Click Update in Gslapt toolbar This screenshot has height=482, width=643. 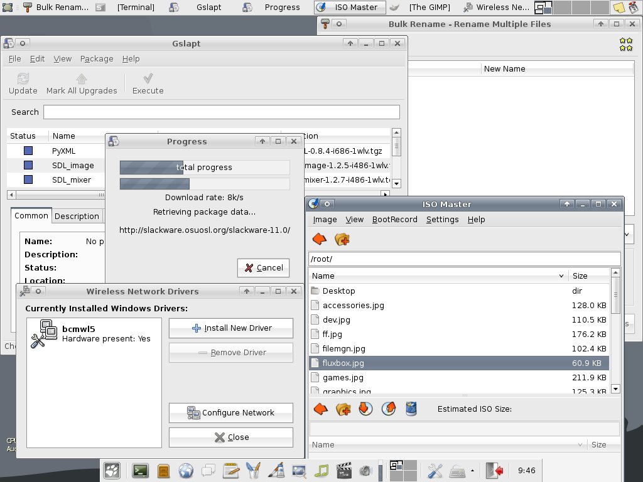pos(23,84)
